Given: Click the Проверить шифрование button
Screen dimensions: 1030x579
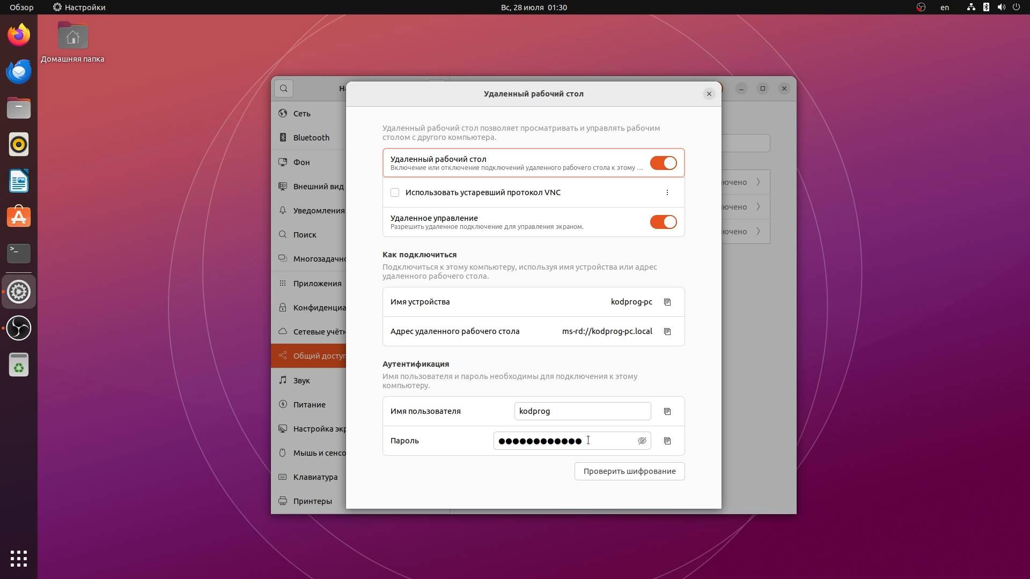Looking at the screenshot, I should (x=629, y=471).
